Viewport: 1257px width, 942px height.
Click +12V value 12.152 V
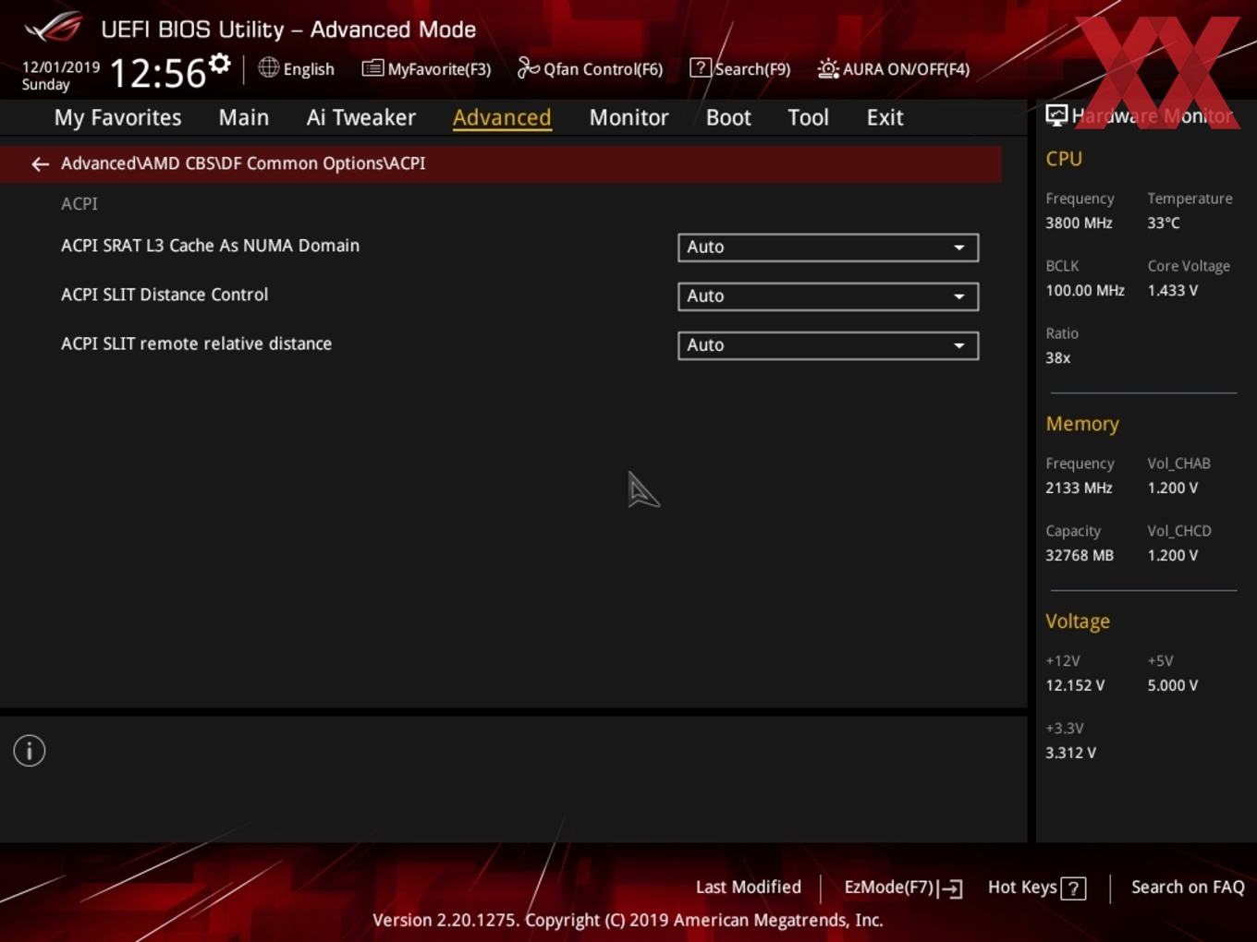(1075, 685)
